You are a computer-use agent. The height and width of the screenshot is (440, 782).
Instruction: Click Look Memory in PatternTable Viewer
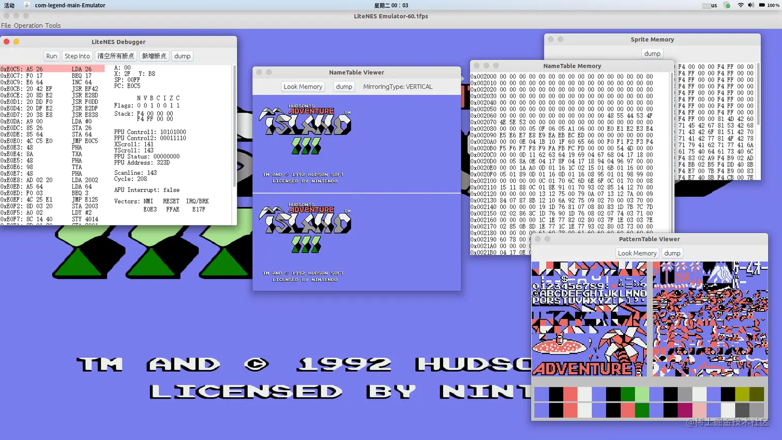pyautogui.click(x=637, y=253)
